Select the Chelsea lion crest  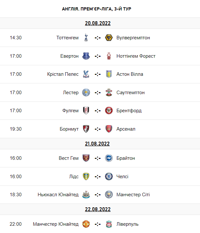tap(109, 177)
